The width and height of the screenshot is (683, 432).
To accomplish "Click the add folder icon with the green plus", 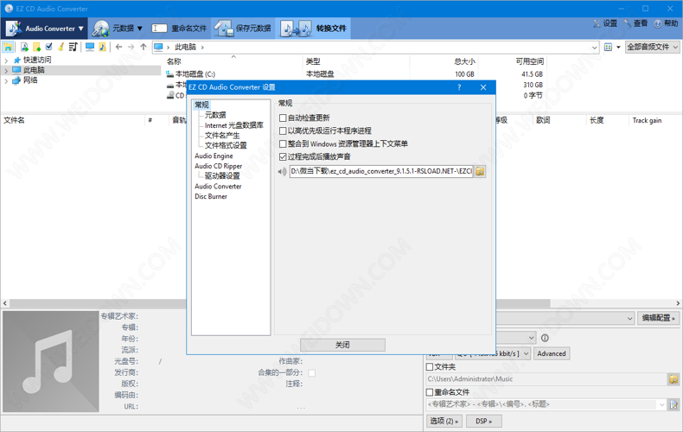I will (36, 47).
